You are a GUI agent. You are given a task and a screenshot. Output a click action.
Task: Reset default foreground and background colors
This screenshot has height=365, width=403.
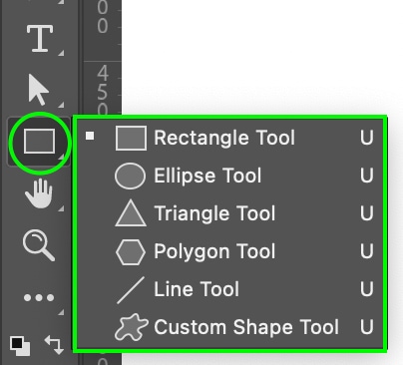click(x=20, y=346)
